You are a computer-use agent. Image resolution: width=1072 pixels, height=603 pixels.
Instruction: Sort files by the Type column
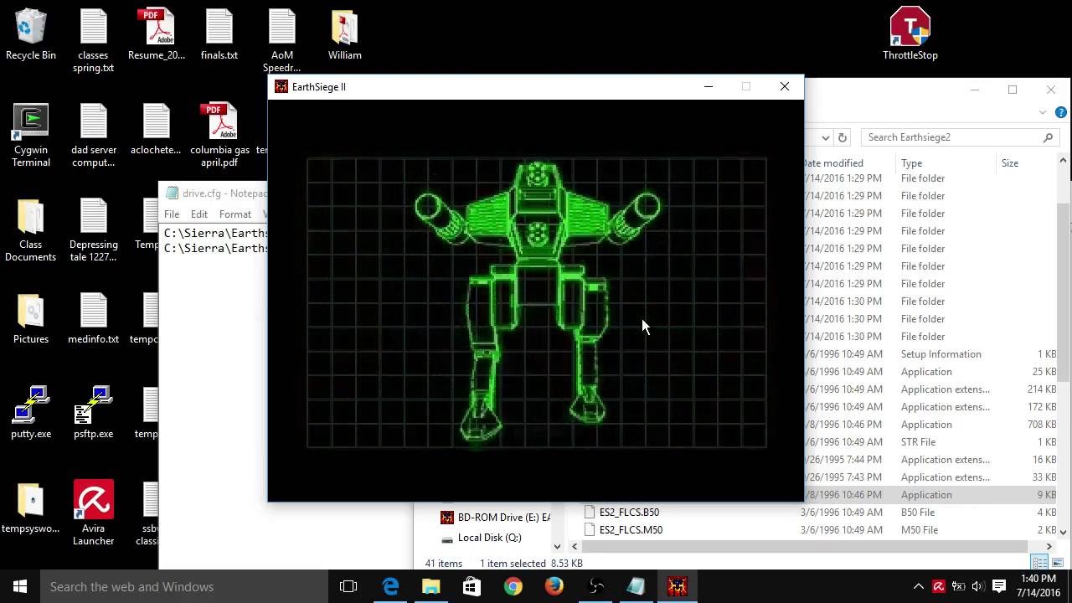[945, 163]
